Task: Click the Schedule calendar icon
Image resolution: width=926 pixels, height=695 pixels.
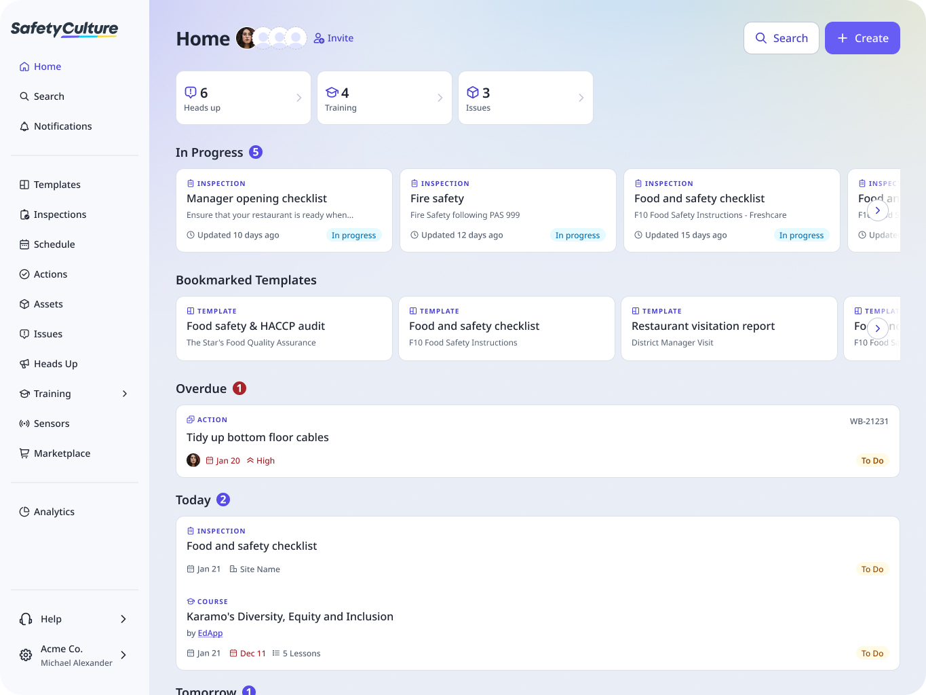Action: tap(24, 244)
